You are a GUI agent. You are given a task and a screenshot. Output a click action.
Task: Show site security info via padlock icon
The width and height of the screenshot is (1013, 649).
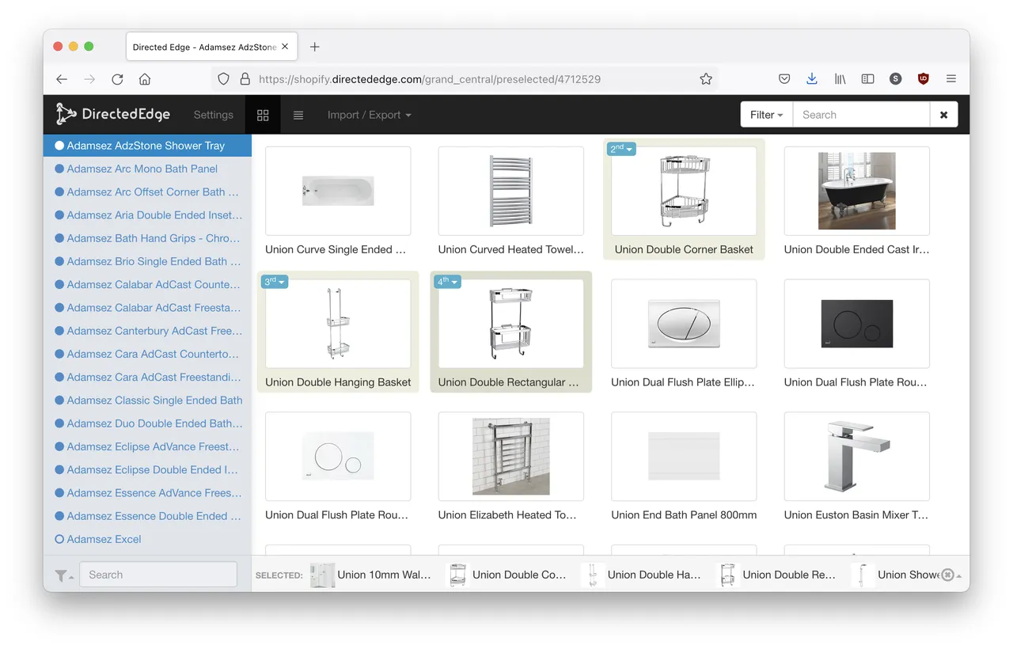tap(245, 79)
